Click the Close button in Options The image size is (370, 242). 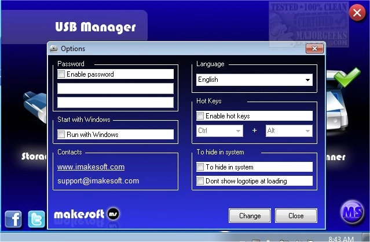[296, 215]
